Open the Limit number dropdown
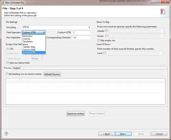This screenshot has width=171, height=140. (x=135, y=53)
